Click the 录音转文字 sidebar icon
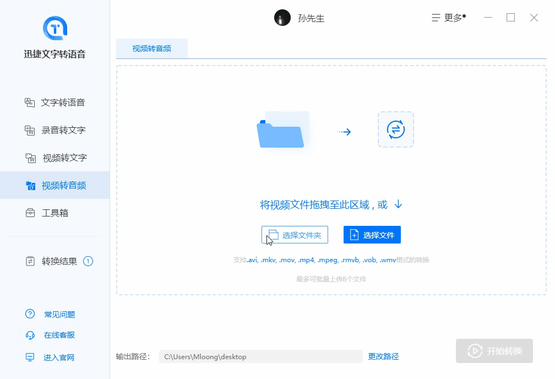This screenshot has width=555, height=379. 30,131
